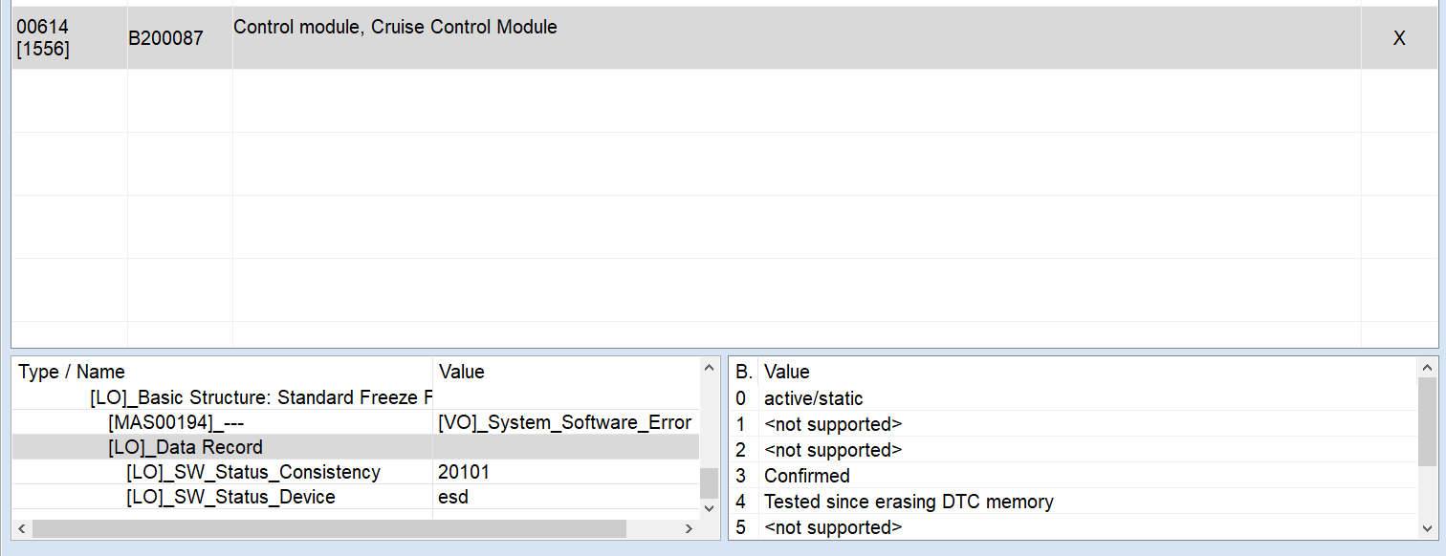1446x556 pixels.
Task: Click the X marker on the DTC row
Action: pos(1399,37)
